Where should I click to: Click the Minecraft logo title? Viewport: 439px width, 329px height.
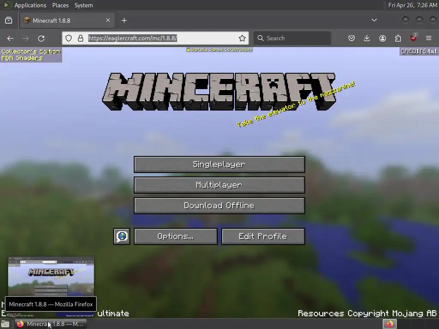tap(219, 92)
